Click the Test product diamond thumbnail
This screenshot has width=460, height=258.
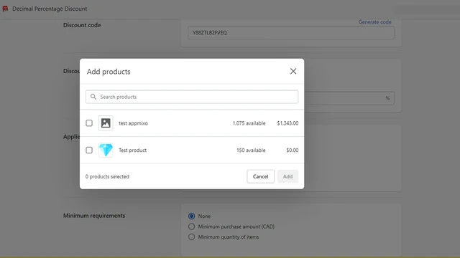click(106, 150)
